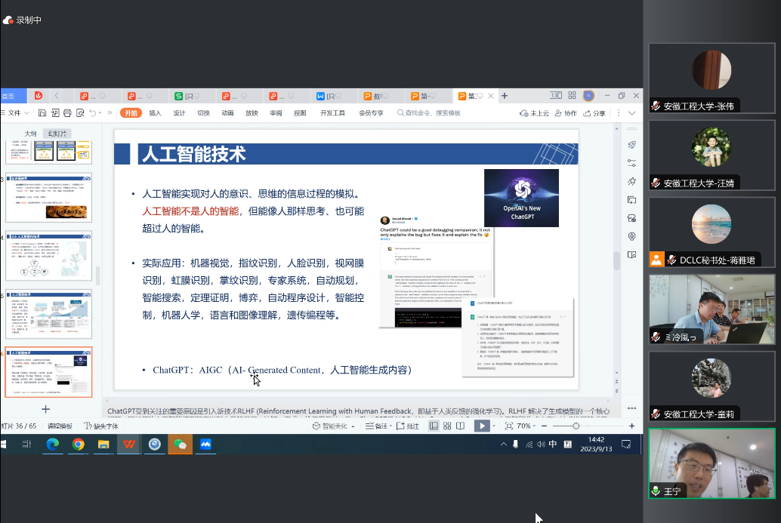Switch to the 大纲 outline tab
The height and width of the screenshot is (523, 781).
tap(30, 133)
